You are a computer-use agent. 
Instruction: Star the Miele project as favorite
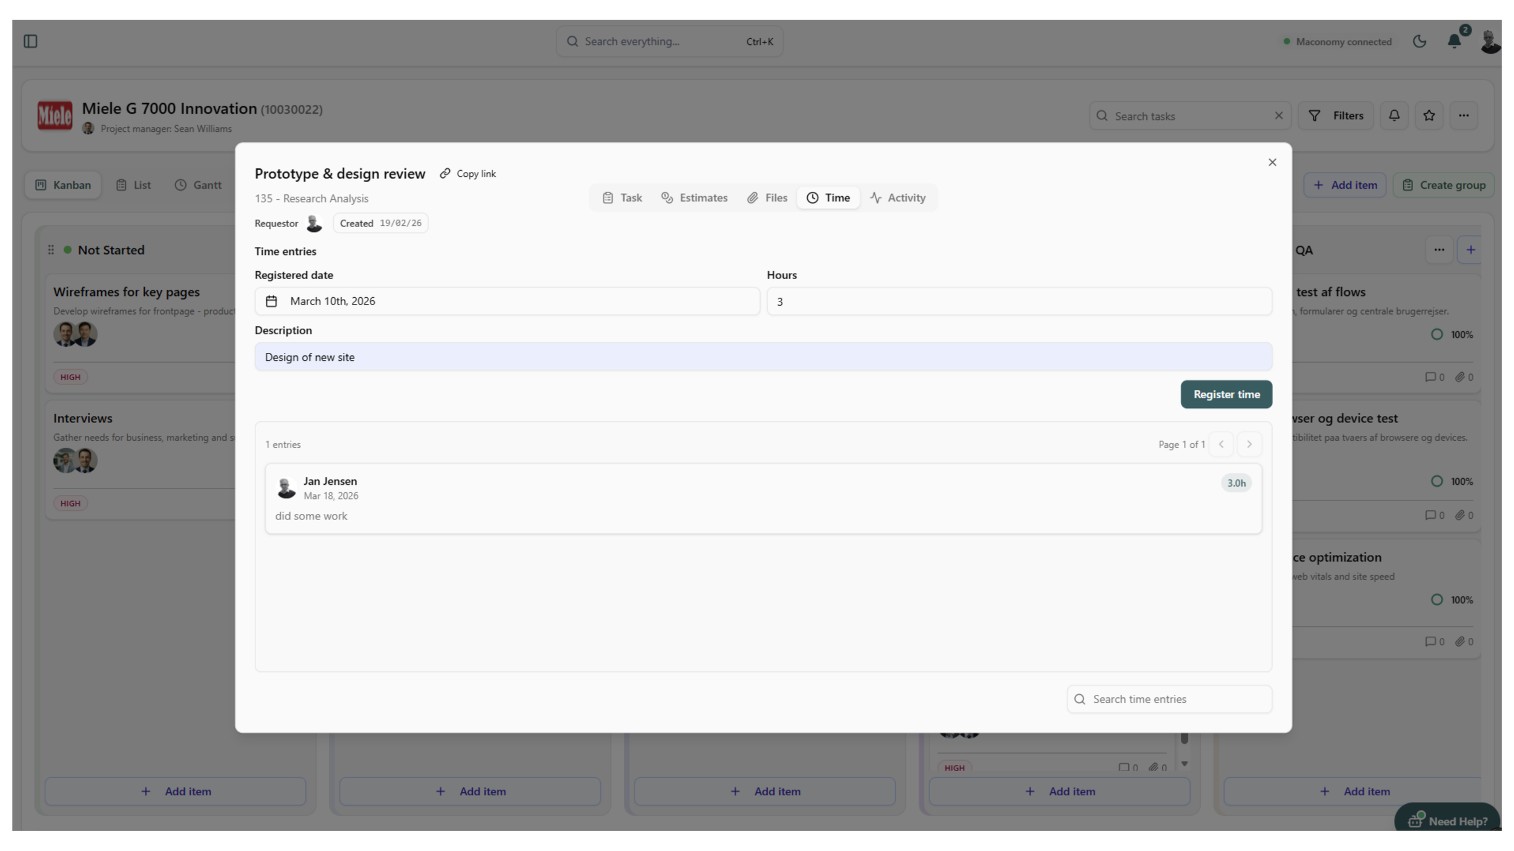1429,116
